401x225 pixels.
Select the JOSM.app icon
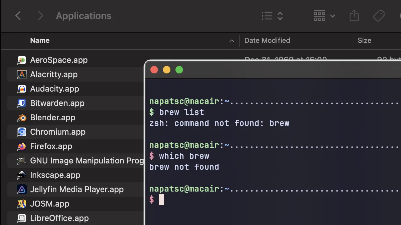tap(22, 204)
